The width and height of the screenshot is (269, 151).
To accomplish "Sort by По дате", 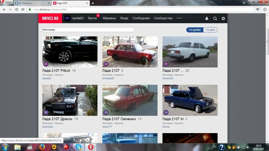I will [210, 30].
